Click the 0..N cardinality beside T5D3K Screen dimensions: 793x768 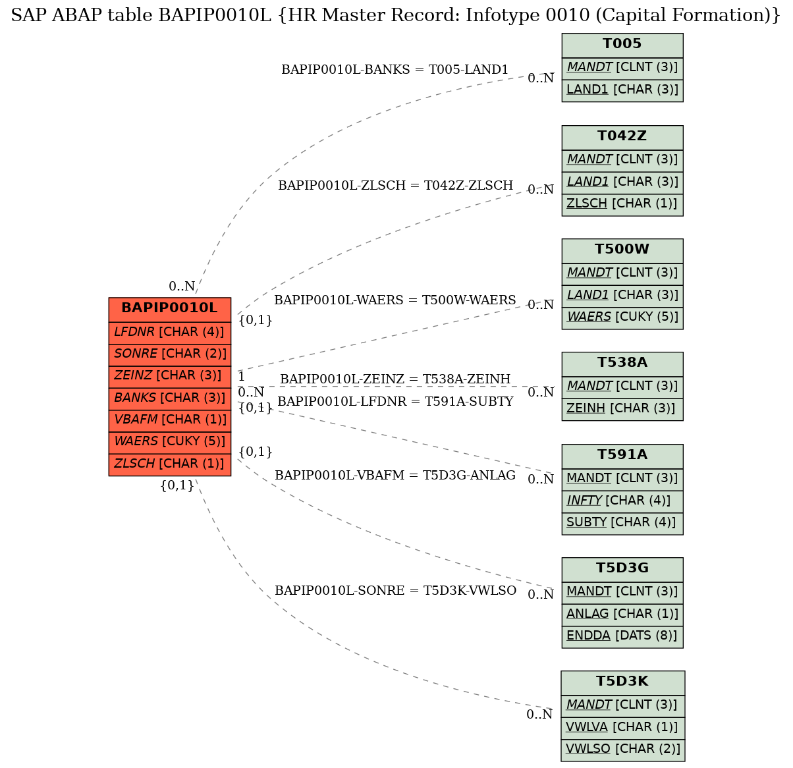[539, 715]
